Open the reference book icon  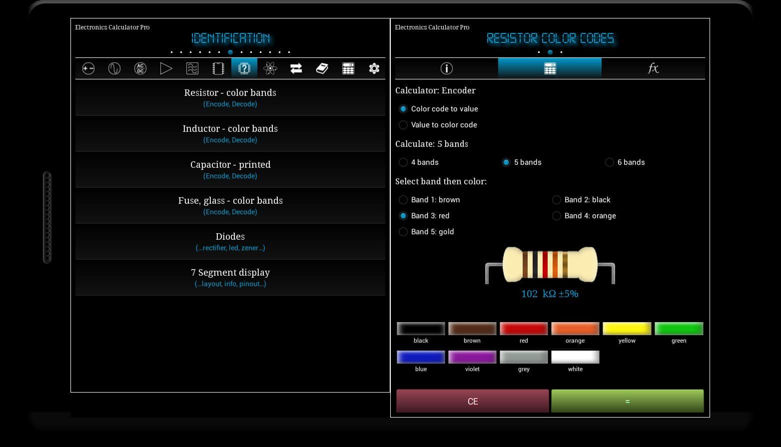[x=322, y=68]
